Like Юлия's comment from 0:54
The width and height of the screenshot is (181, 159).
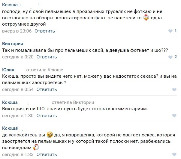(x=174, y=90)
